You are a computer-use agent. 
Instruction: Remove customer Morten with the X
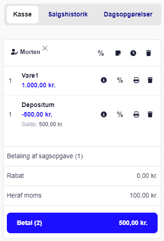(45, 48)
